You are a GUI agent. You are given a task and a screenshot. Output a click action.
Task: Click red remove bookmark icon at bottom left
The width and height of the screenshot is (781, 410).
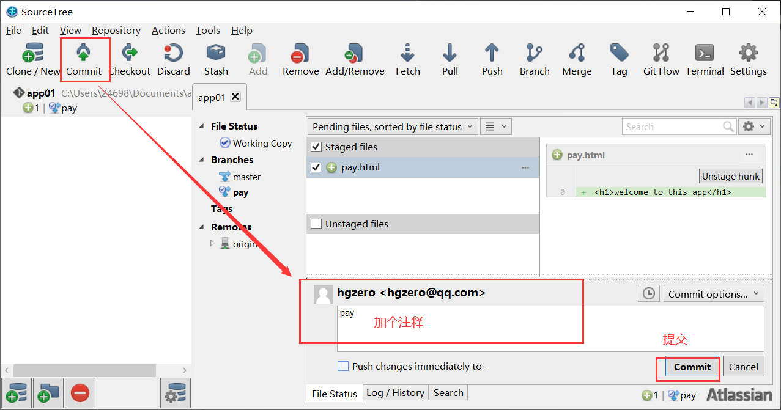(80, 393)
